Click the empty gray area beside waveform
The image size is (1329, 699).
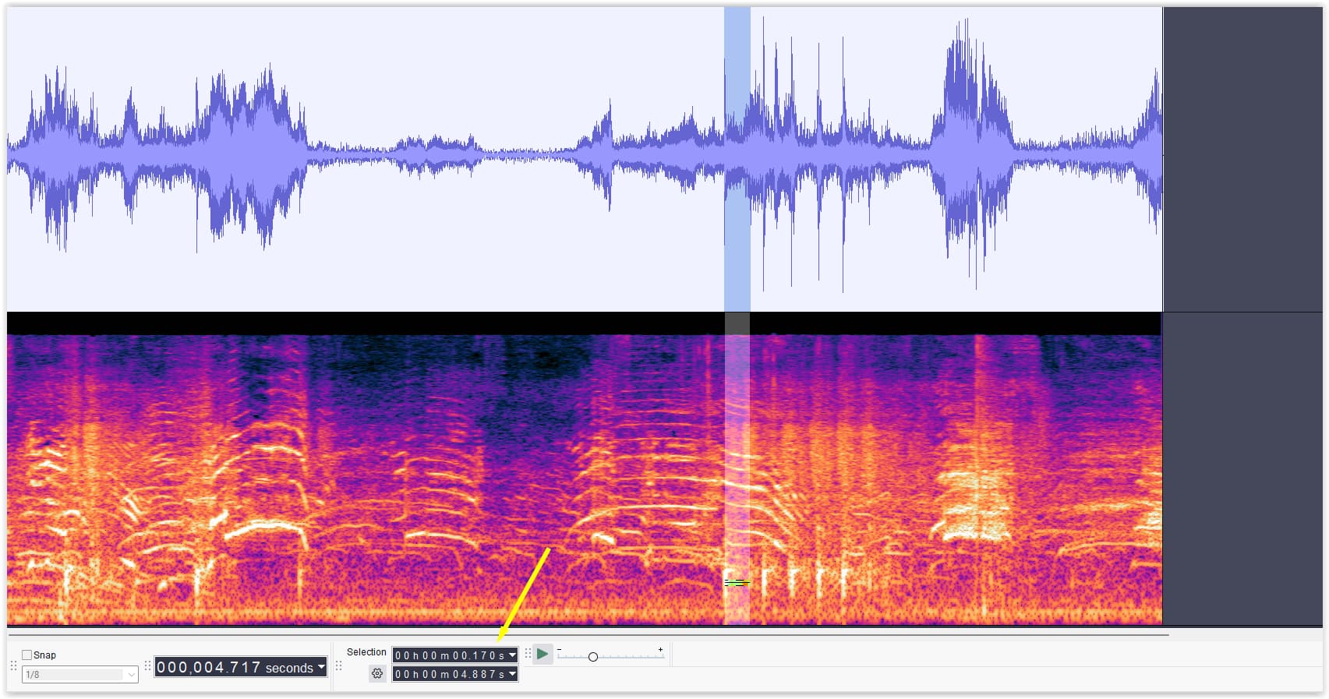tap(1242, 156)
